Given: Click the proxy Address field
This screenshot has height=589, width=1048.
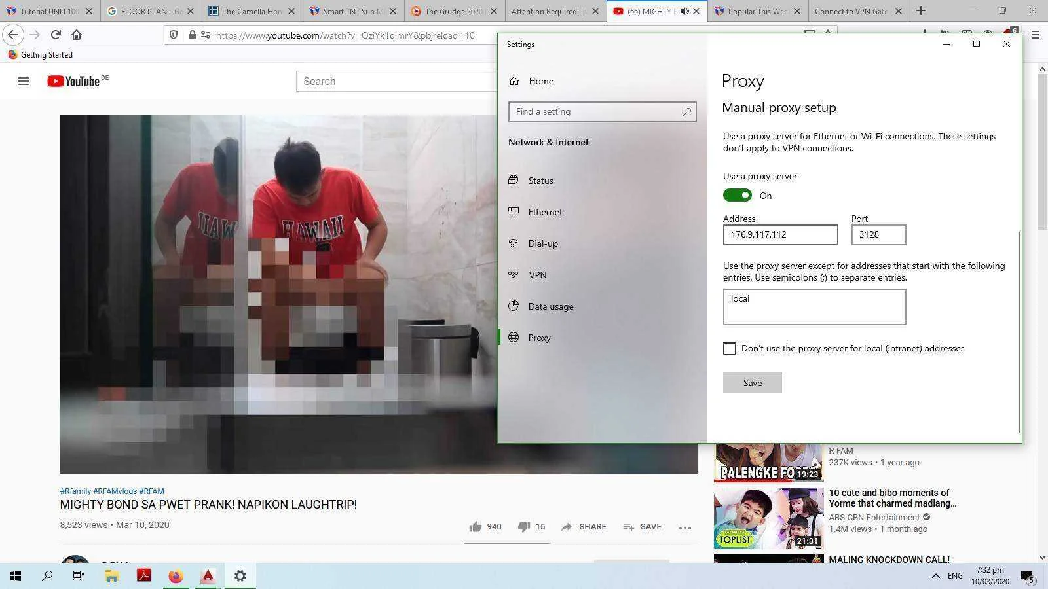Looking at the screenshot, I should click(x=780, y=235).
